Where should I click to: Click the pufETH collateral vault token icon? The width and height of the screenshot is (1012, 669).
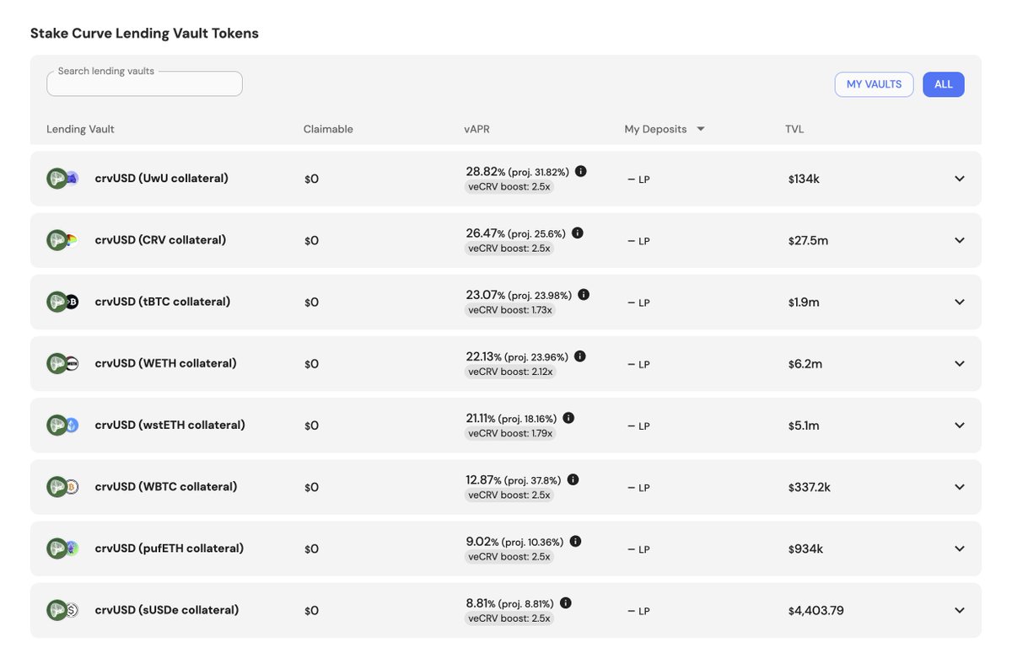[x=62, y=549]
